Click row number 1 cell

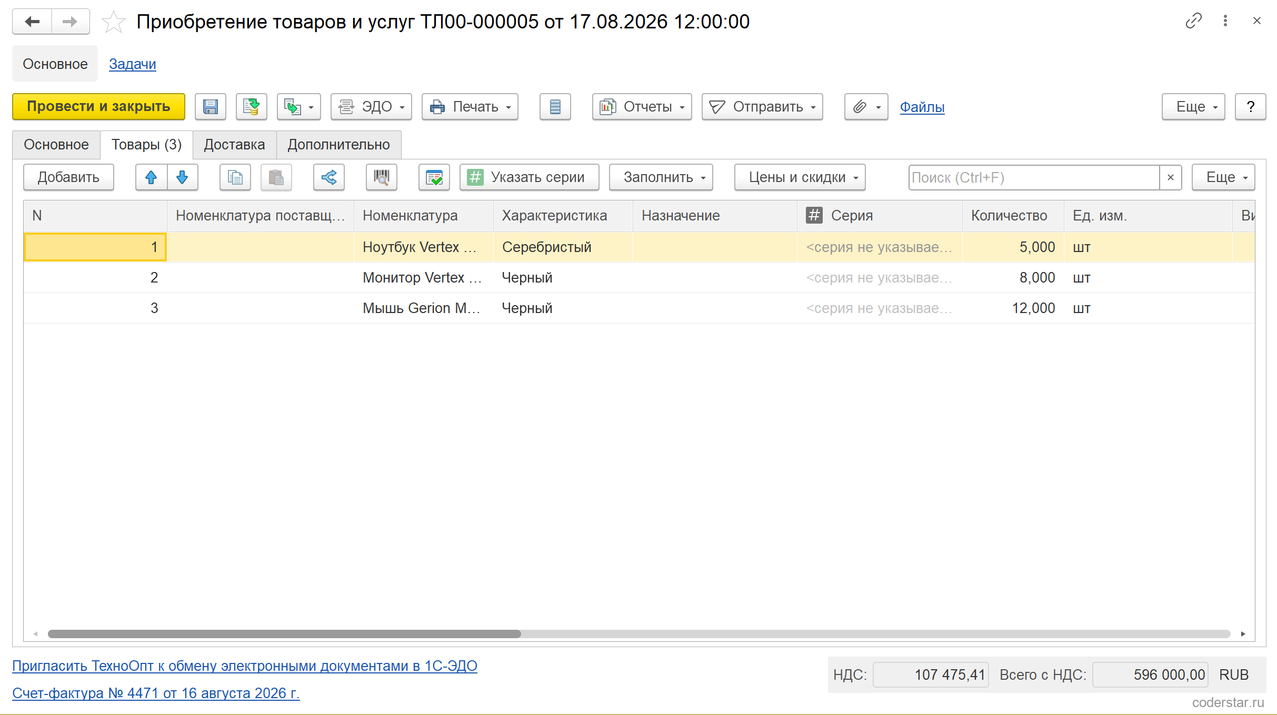(95, 247)
